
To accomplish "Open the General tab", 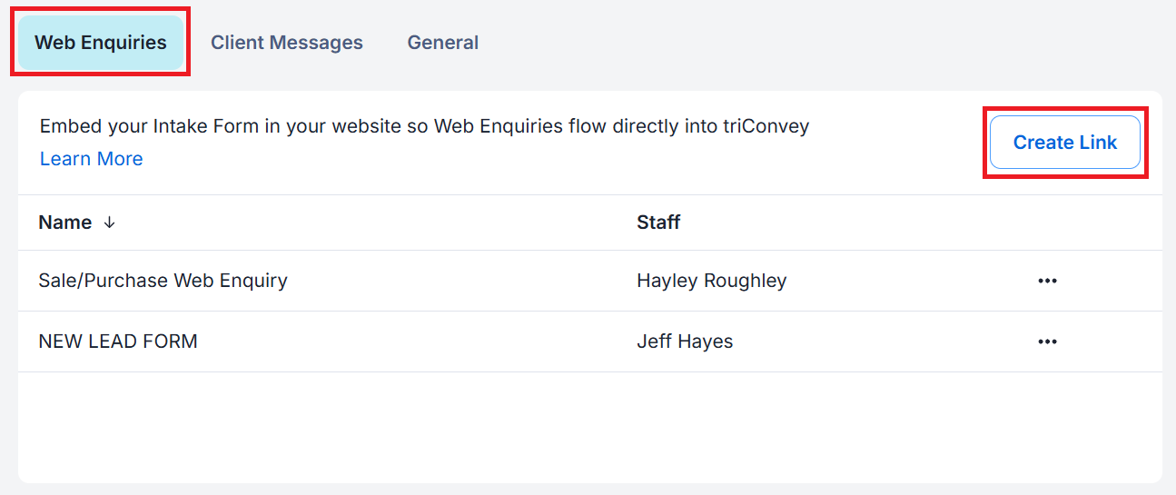I will point(443,43).
